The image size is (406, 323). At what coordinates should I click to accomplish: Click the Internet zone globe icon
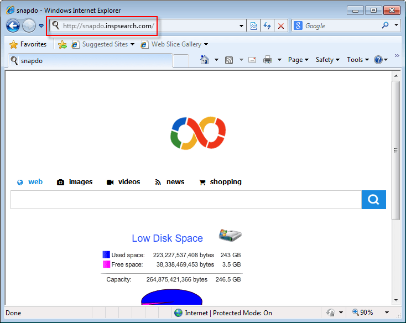[x=179, y=313]
